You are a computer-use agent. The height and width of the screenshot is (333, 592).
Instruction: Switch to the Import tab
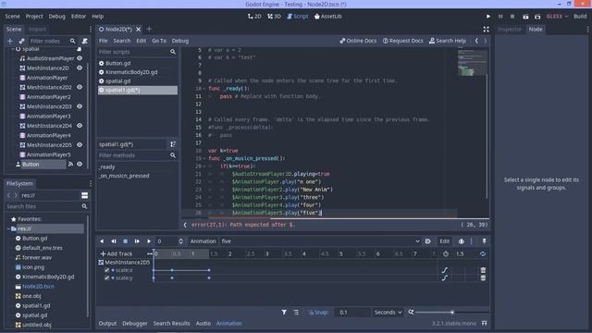(37, 29)
